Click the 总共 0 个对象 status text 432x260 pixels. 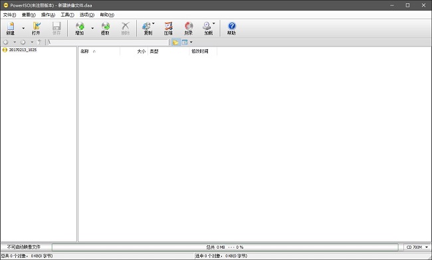27,256
